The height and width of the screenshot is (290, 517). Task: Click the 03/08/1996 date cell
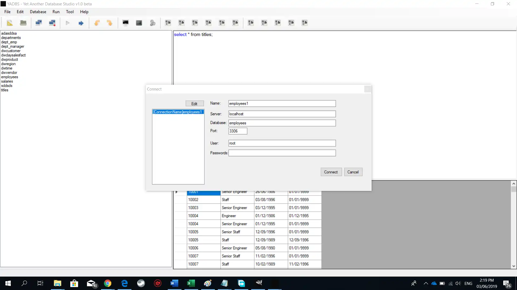pos(271,200)
